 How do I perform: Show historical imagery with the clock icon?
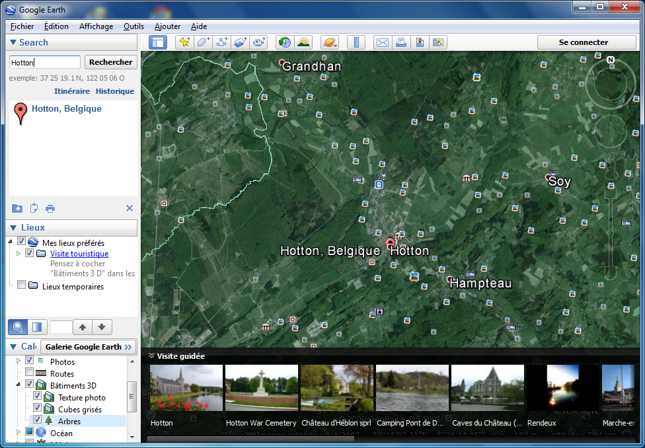click(285, 42)
